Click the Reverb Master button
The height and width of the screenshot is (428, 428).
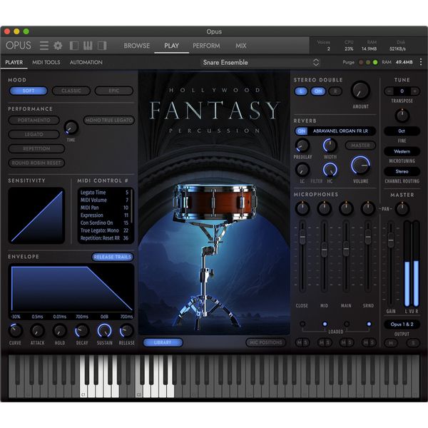coord(360,146)
